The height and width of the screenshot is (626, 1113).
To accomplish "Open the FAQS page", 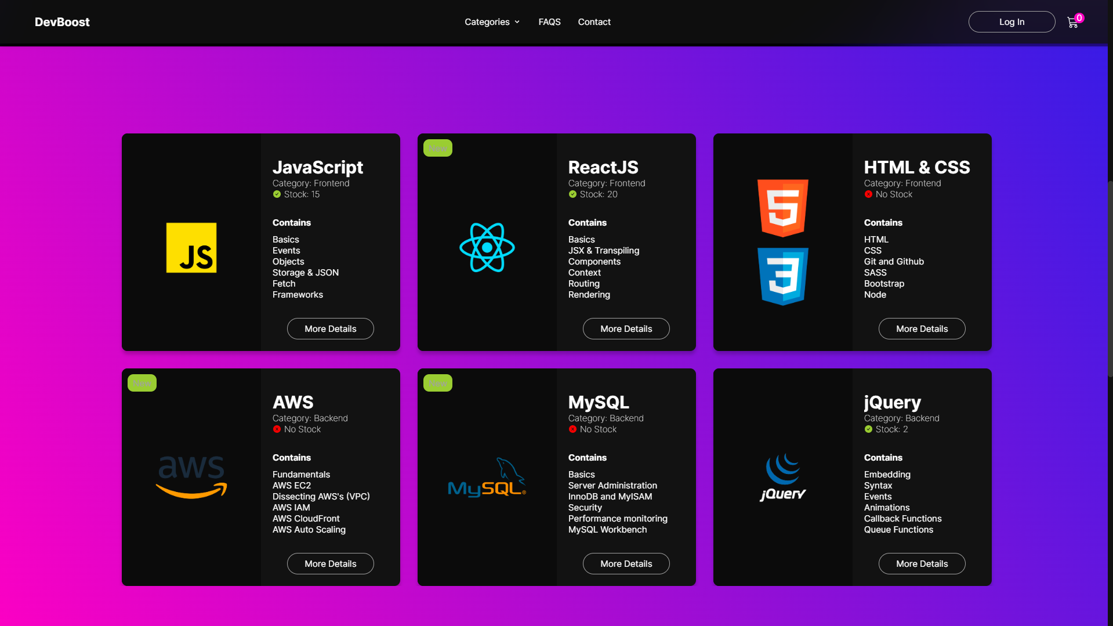I will tap(549, 22).
